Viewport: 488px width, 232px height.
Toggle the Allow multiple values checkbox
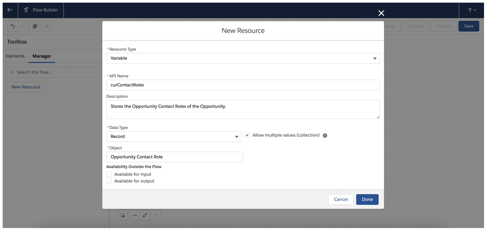click(247, 135)
